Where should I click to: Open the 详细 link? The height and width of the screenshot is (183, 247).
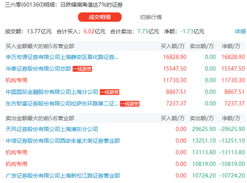click(240, 31)
